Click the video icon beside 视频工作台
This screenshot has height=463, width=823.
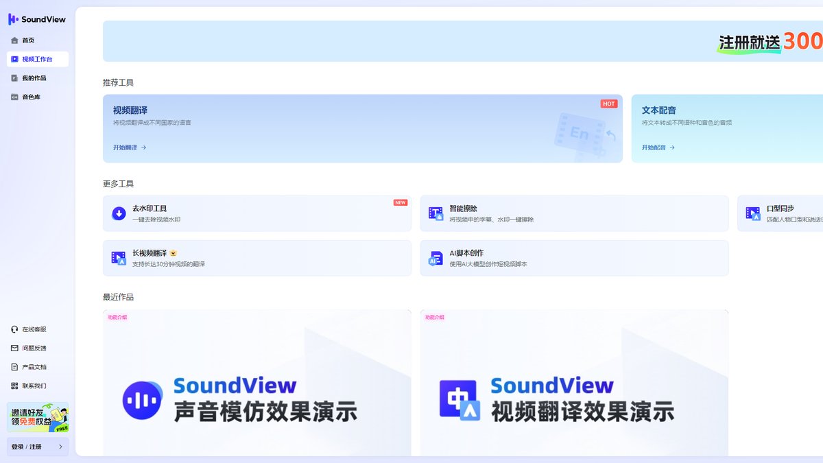pos(15,59)
